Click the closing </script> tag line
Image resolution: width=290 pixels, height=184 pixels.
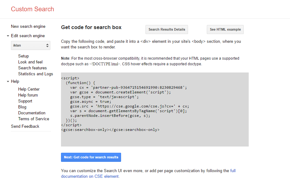coord(71,125)
